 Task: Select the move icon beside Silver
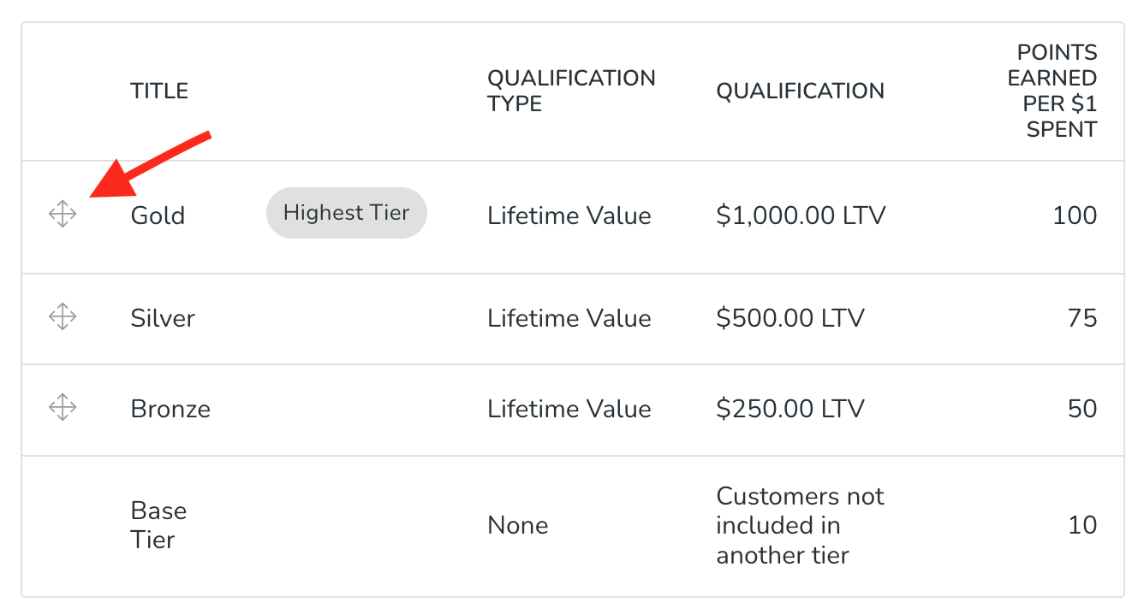62,317
